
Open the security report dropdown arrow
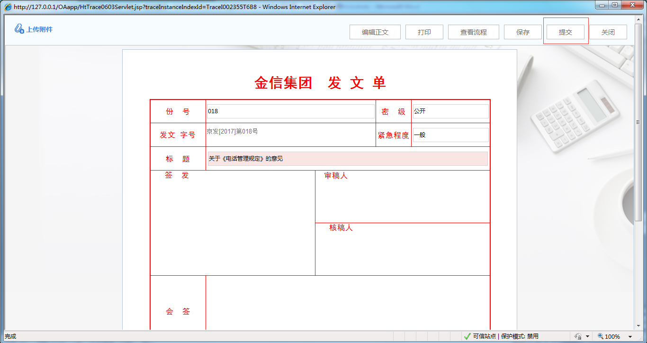click(587, 336)
